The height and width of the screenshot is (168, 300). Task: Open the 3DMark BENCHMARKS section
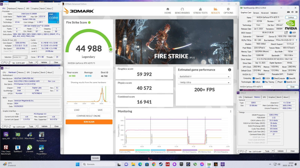click(x=182, y=11)
